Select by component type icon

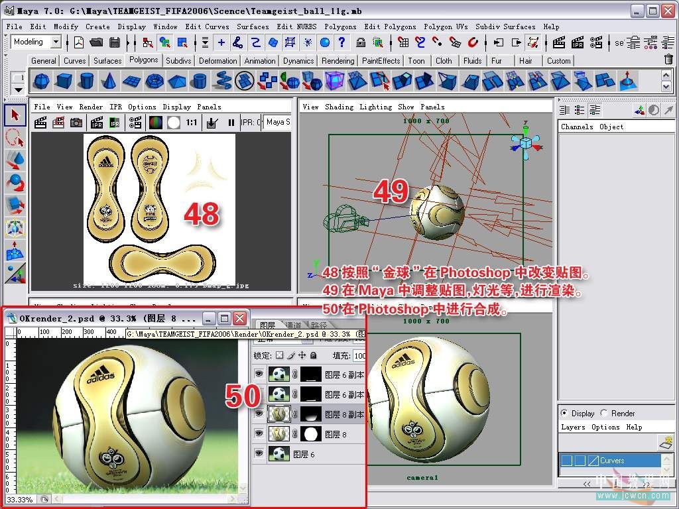[x=183, y=42]
